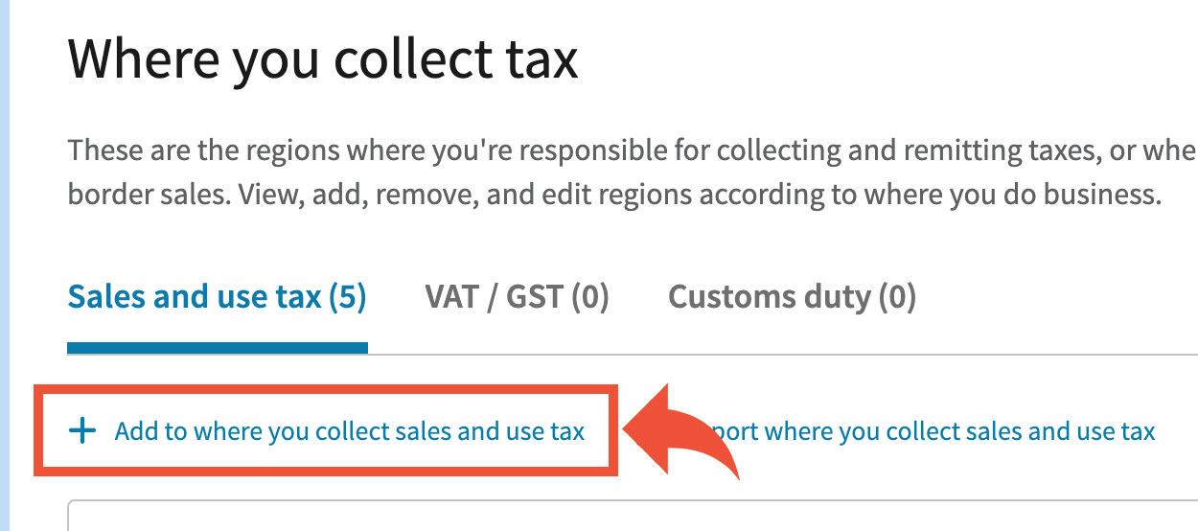Click the (5) count on Sales tab
This screenshot has width=1198, height=531.
347,297
